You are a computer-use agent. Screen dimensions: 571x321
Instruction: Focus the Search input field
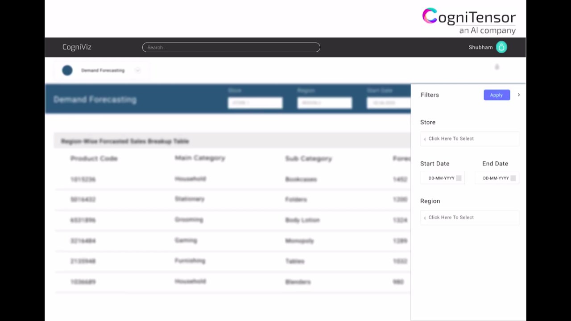[x=231, y=47]
